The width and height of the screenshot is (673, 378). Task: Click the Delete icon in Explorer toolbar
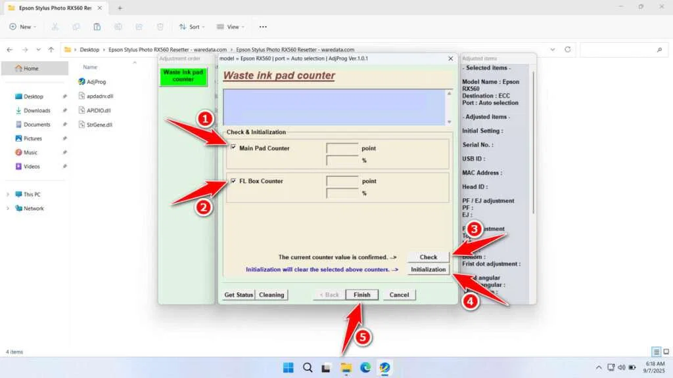coord(160,27)
